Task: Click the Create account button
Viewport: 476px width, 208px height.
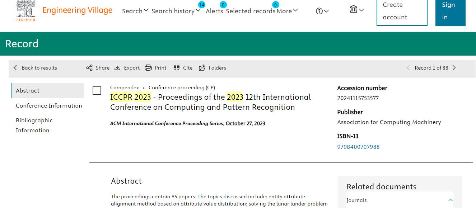Action: point(402,11)
